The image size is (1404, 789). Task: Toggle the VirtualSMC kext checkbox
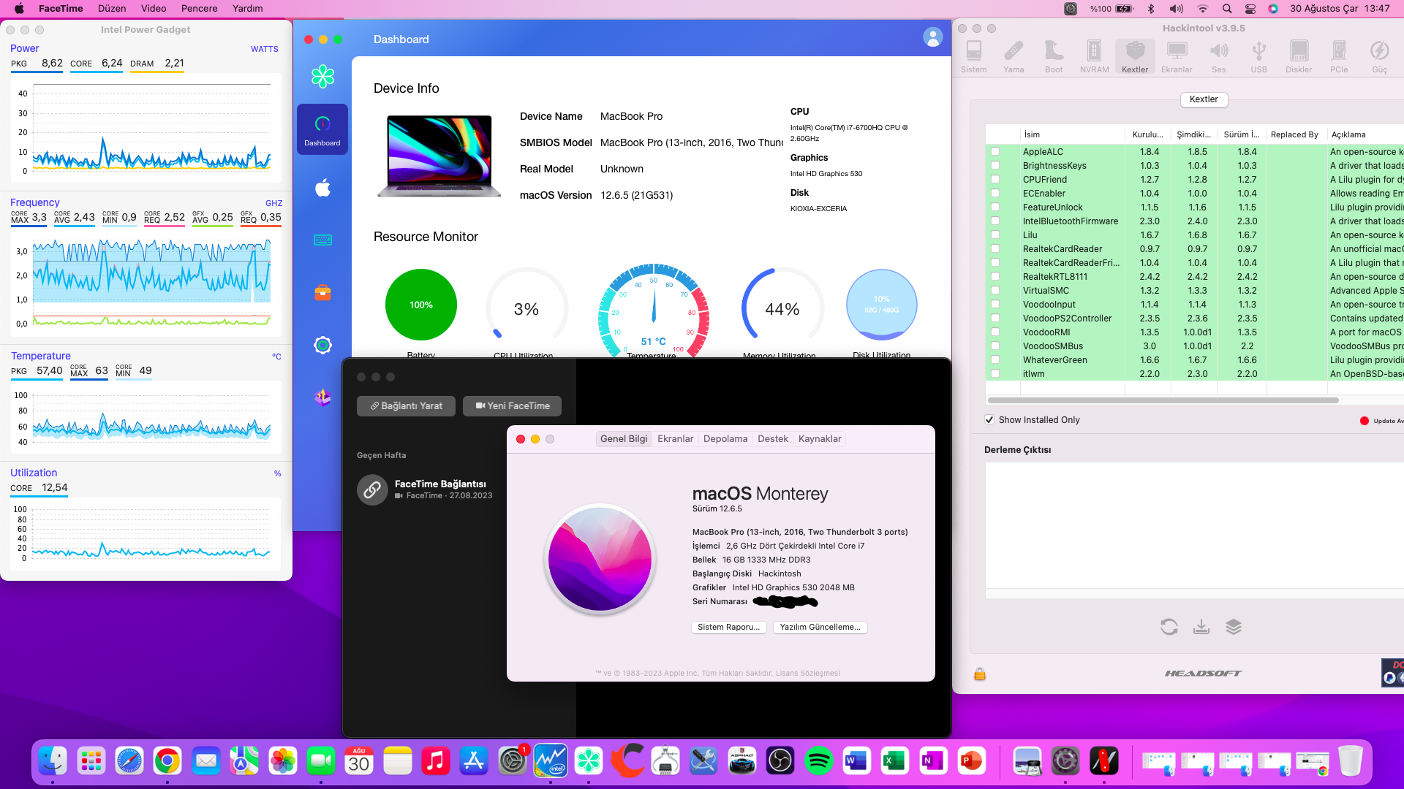tap(995, 291)
